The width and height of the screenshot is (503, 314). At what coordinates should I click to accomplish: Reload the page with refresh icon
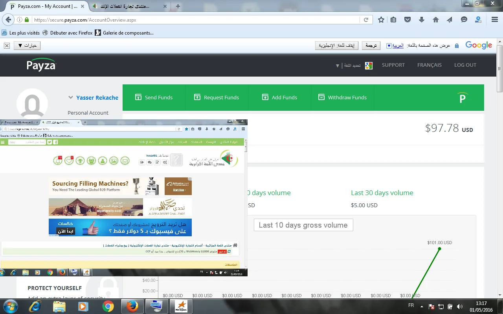point(366,20)
